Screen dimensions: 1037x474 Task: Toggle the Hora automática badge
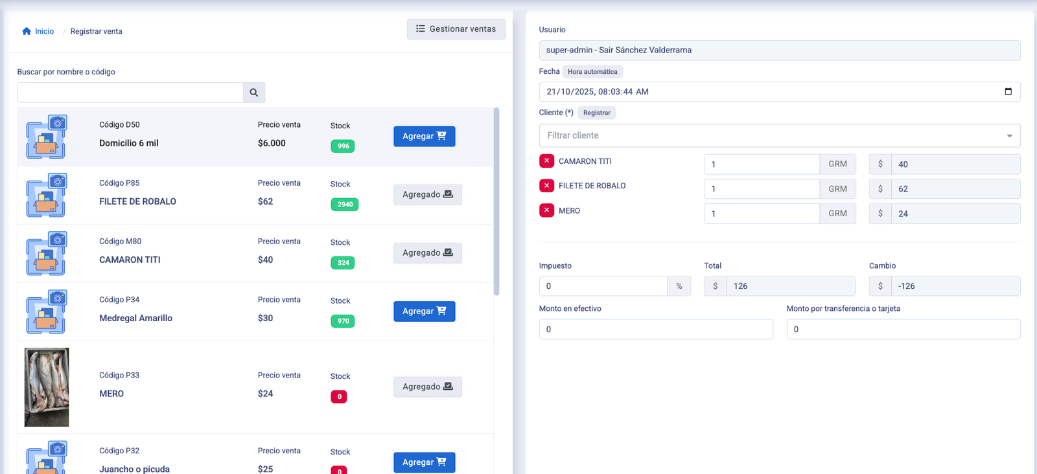(592, 72)
